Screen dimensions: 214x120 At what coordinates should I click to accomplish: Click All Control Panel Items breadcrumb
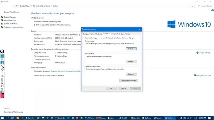coord(41,6)
